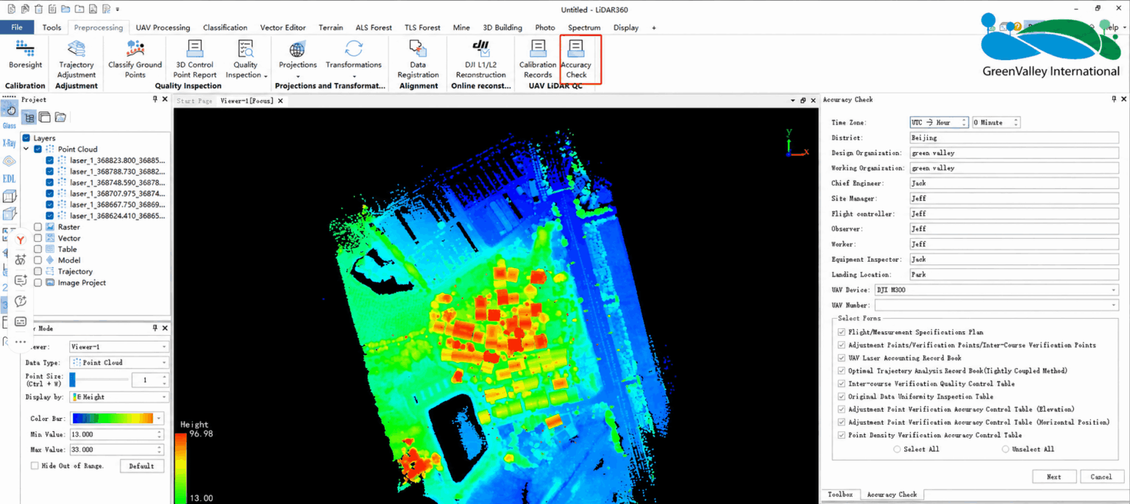The image size is (1130, 504).
Task: Open the 3D Control Point Report
Action: point(195,60)
